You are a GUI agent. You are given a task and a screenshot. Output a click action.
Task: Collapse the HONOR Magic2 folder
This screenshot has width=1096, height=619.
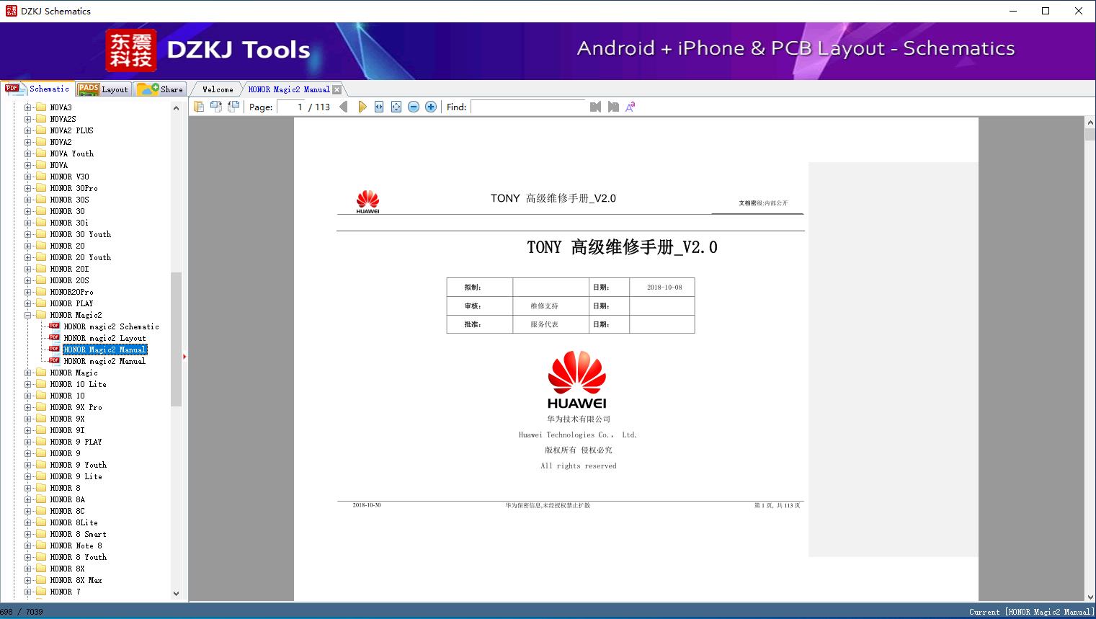[28, 315]
